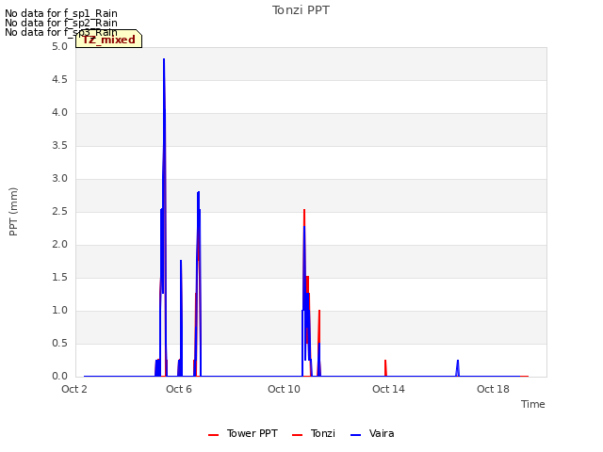Click the red Tower PPT legend swatch

(x=213, y=435)
